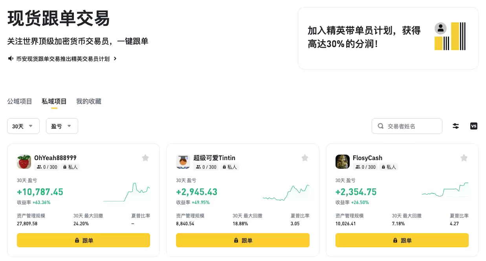Image resolution: width=486 pixels, height=261 pixels.
Task: Click the OhYeah888999 strawberry avatar
Action: 24,162
